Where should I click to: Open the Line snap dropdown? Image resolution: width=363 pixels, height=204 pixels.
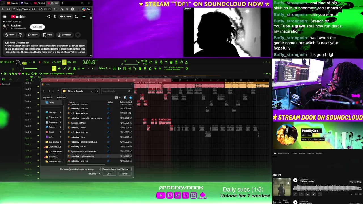(85, 69)
